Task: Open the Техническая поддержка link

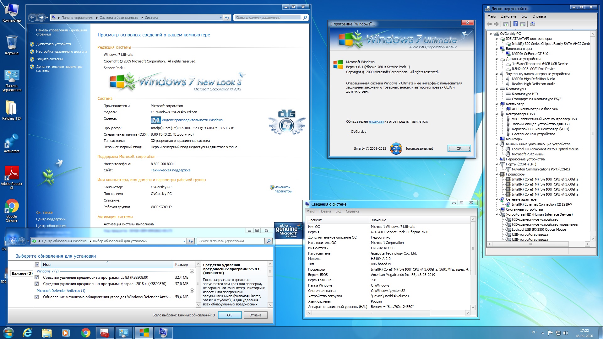Action: [171, 170]
